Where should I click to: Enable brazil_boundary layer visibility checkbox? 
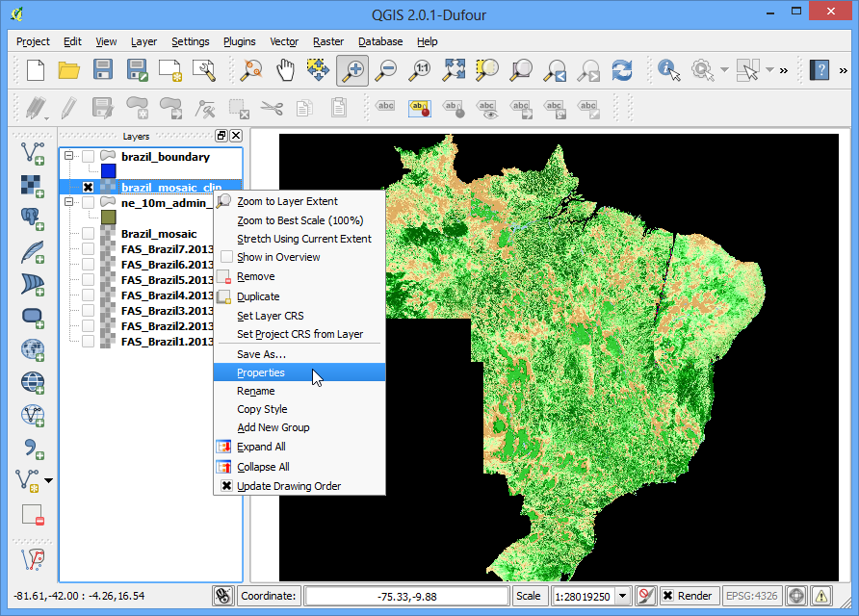(89, 157)
